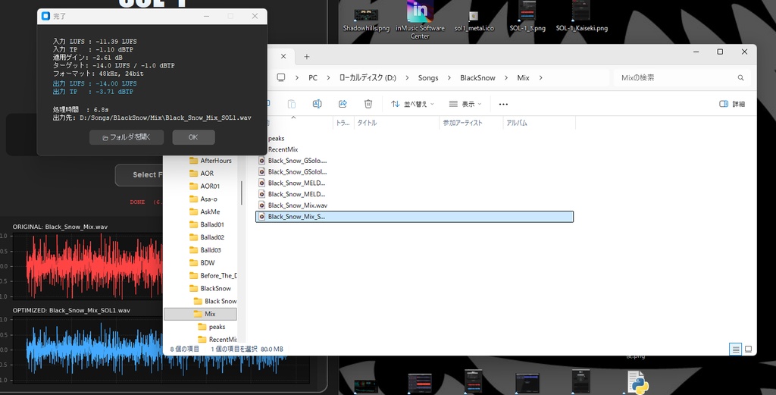Click the PC breadcrumb segment

(x=313, y=78)
